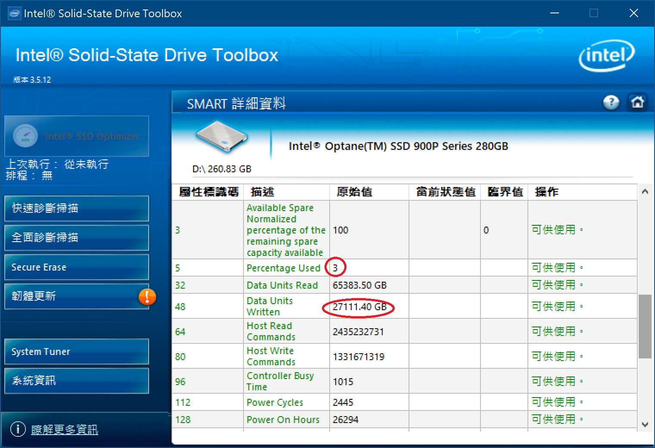Click the SMART table scrollbar thumb

pos(645,327)
